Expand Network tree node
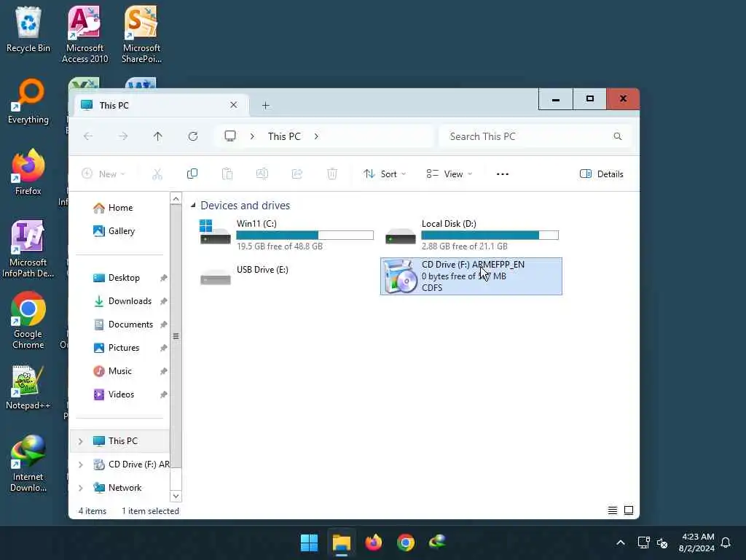The width and height of the screenshot is (746, 560). point(80,488)
